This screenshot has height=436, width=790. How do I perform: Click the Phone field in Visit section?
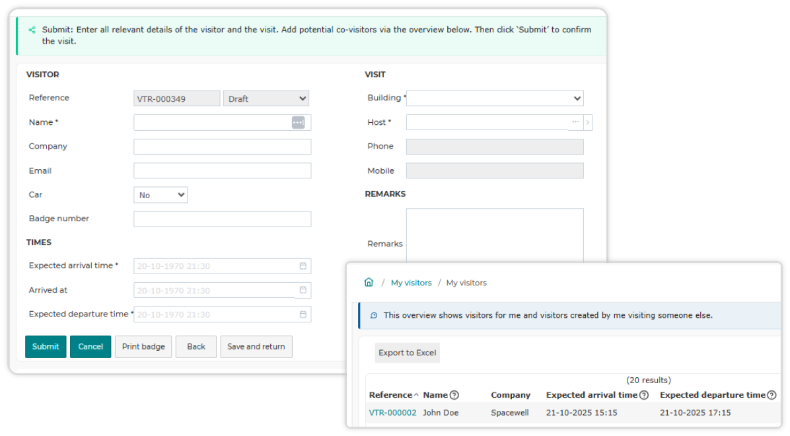(495, 147)
